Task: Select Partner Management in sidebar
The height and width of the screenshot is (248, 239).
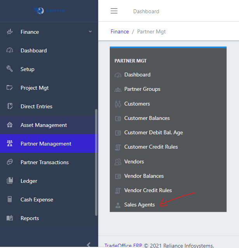Action: coord(49,144)
